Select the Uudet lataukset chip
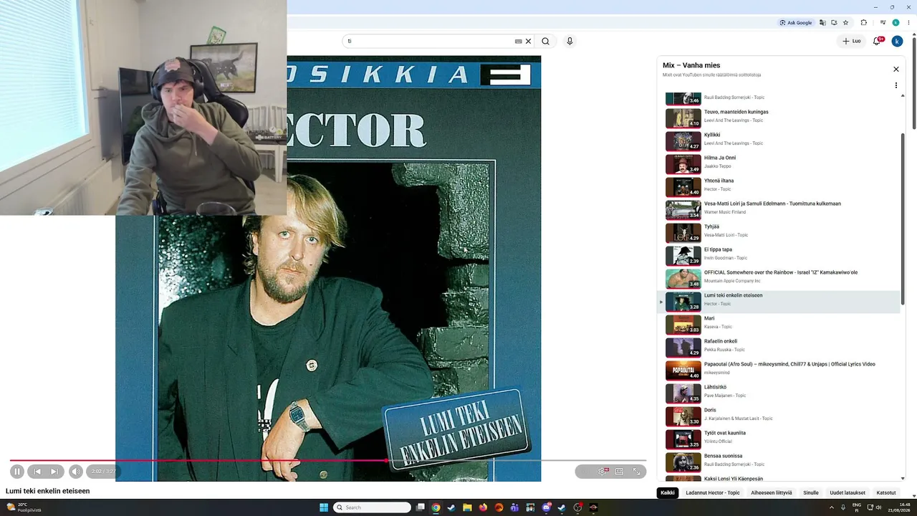The height and width of the screenshot is (516, 917). pos(848,492)
